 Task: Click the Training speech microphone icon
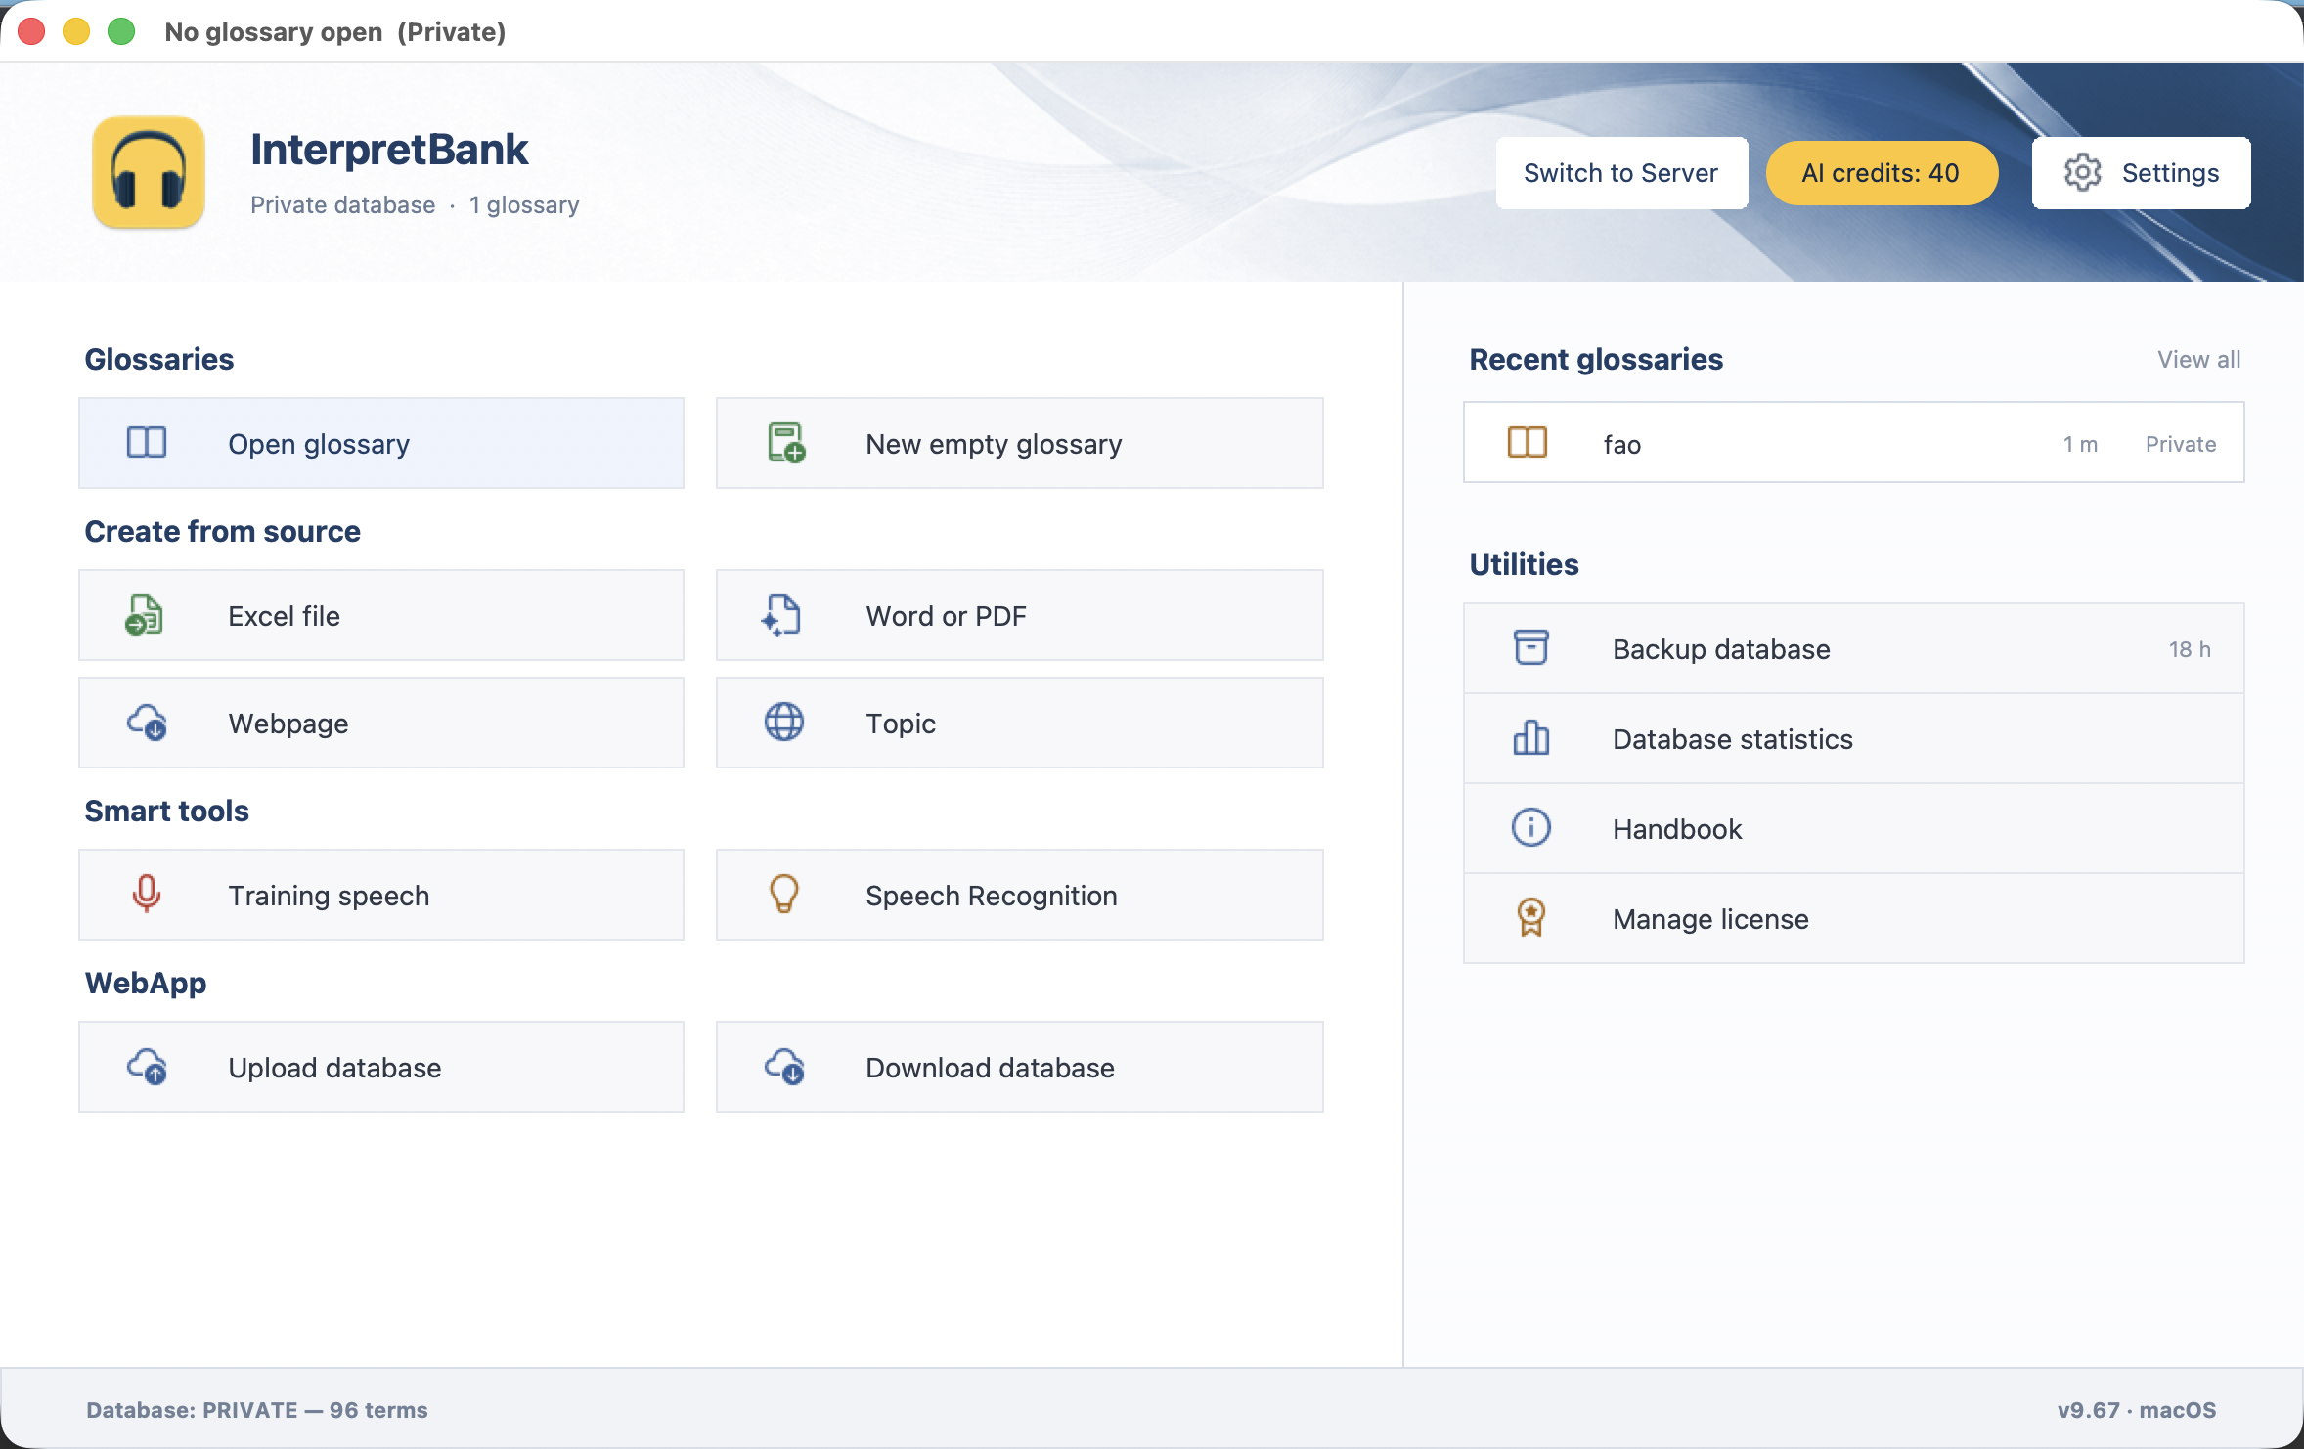click(x=147, y=894)
